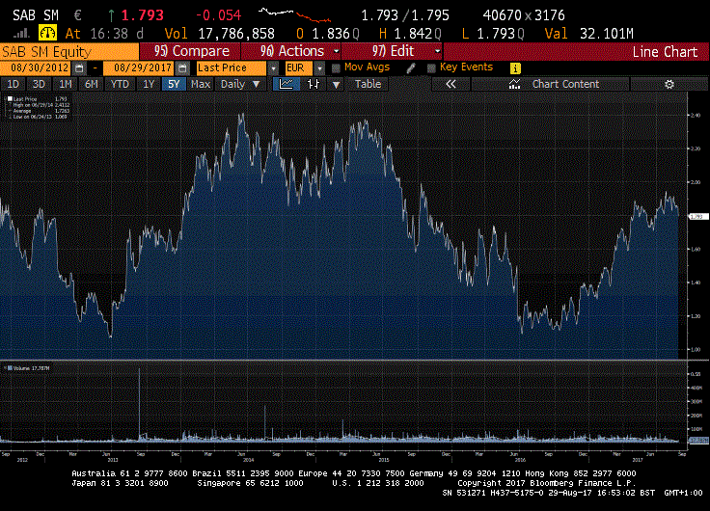Click the pencil edit icon next to Mov Avgs
This screenshot has height=511, width=710.
click(x=411, y=68)
